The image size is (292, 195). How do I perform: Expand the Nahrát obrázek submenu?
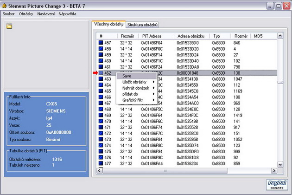137,88
